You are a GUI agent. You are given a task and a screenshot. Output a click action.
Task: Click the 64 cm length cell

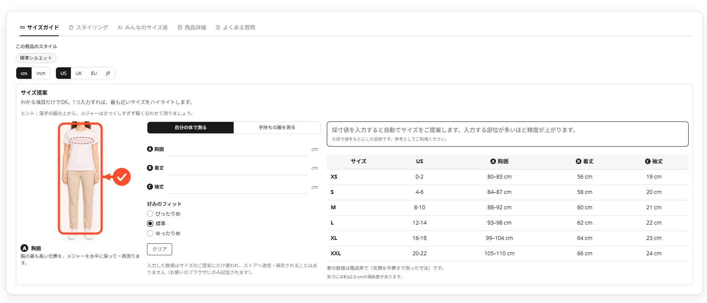coord(585,238)
